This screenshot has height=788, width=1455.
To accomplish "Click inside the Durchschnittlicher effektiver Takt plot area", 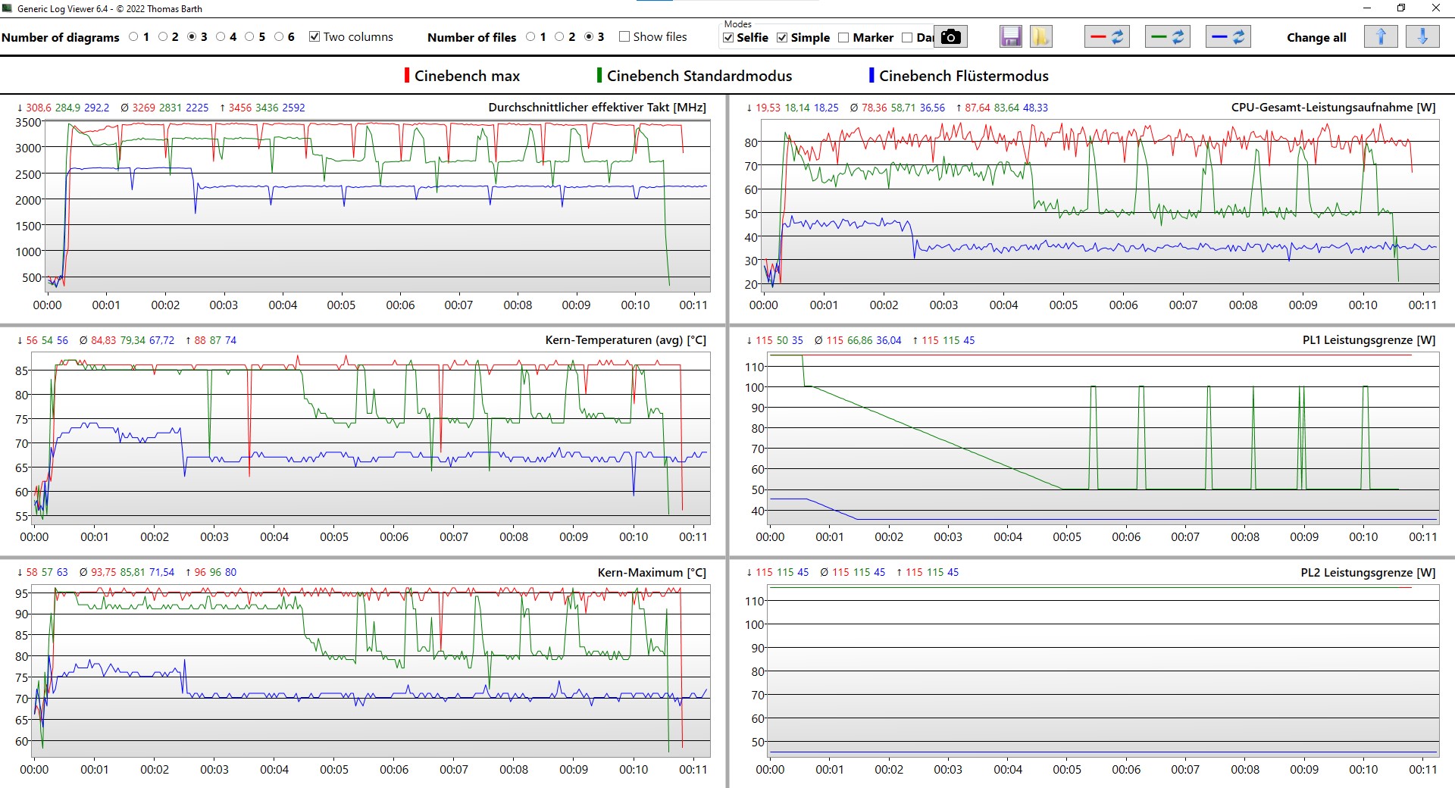I will 377,205.
